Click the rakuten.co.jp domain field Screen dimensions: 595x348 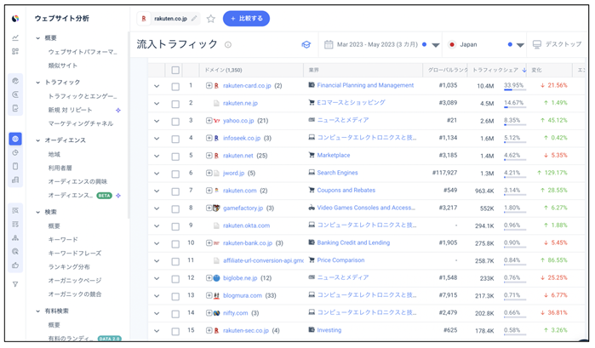click(168, 18)
